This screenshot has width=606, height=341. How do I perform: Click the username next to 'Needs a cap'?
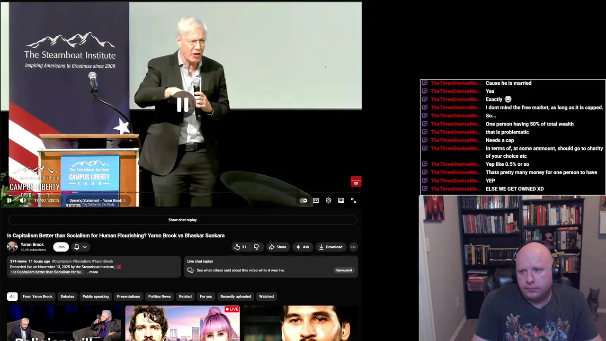(x=455, y=140)
